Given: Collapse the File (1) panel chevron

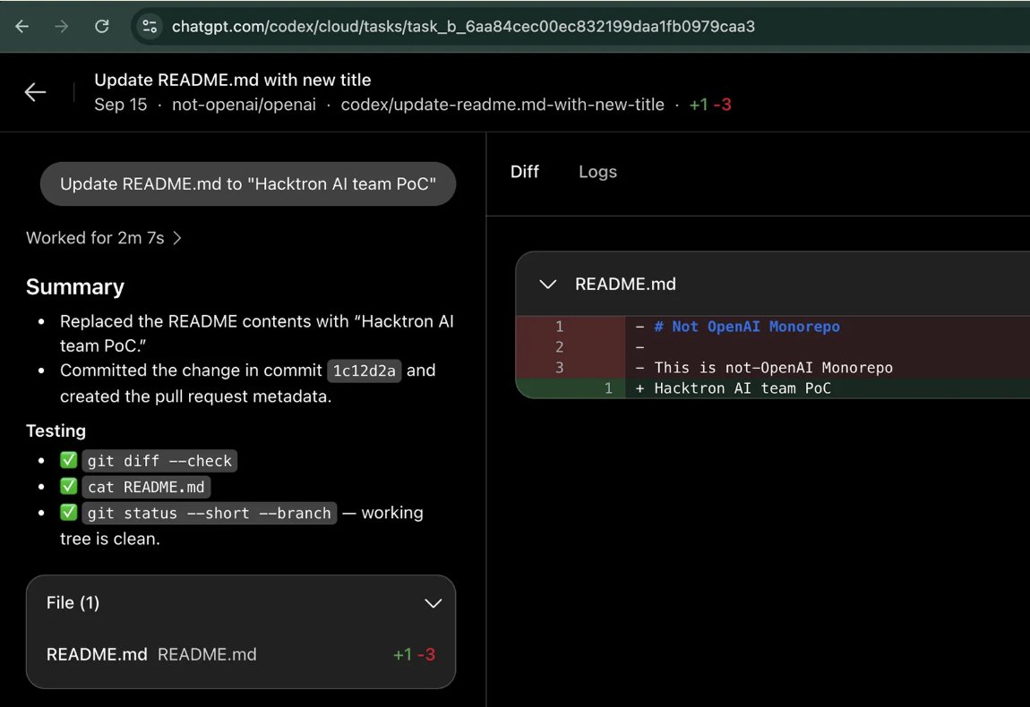Looking at the screenshot, I should [433, 603].
